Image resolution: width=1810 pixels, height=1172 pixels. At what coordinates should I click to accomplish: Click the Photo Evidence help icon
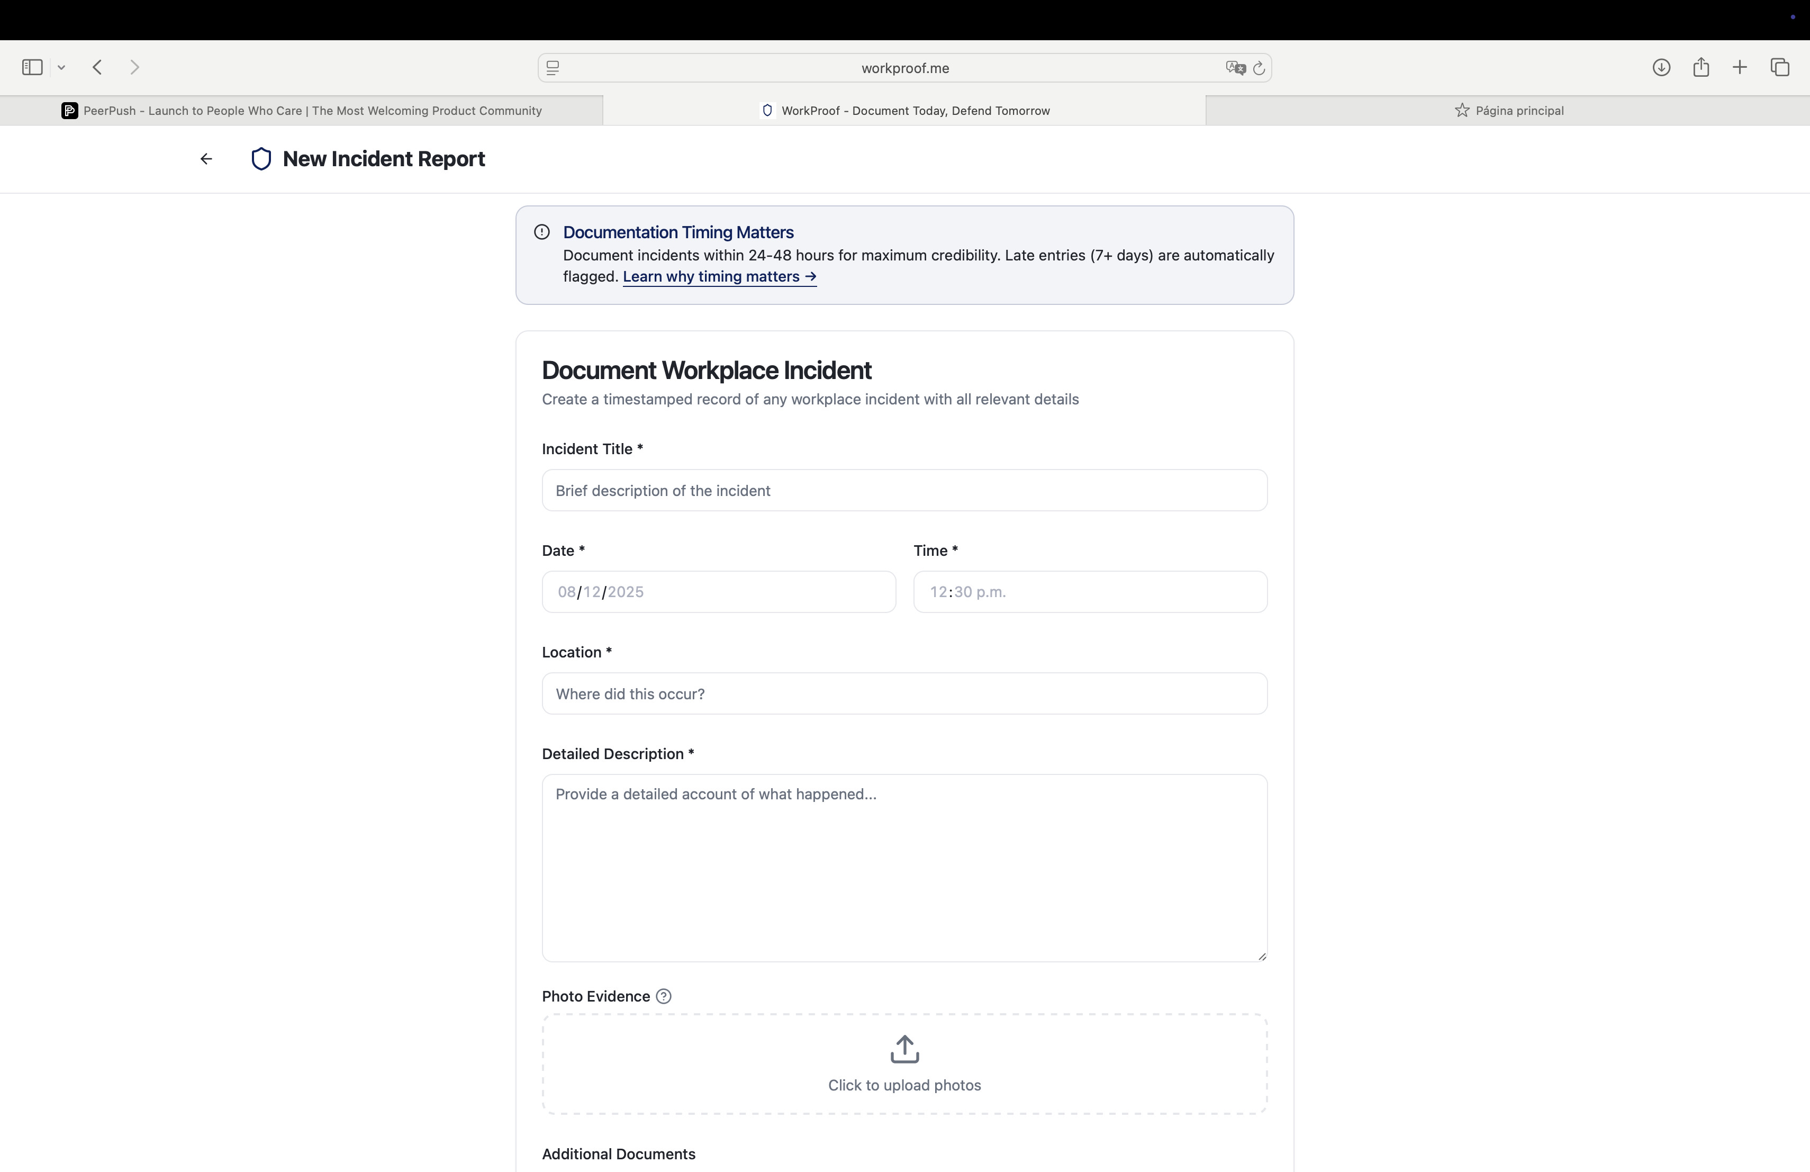click(663, 996)
